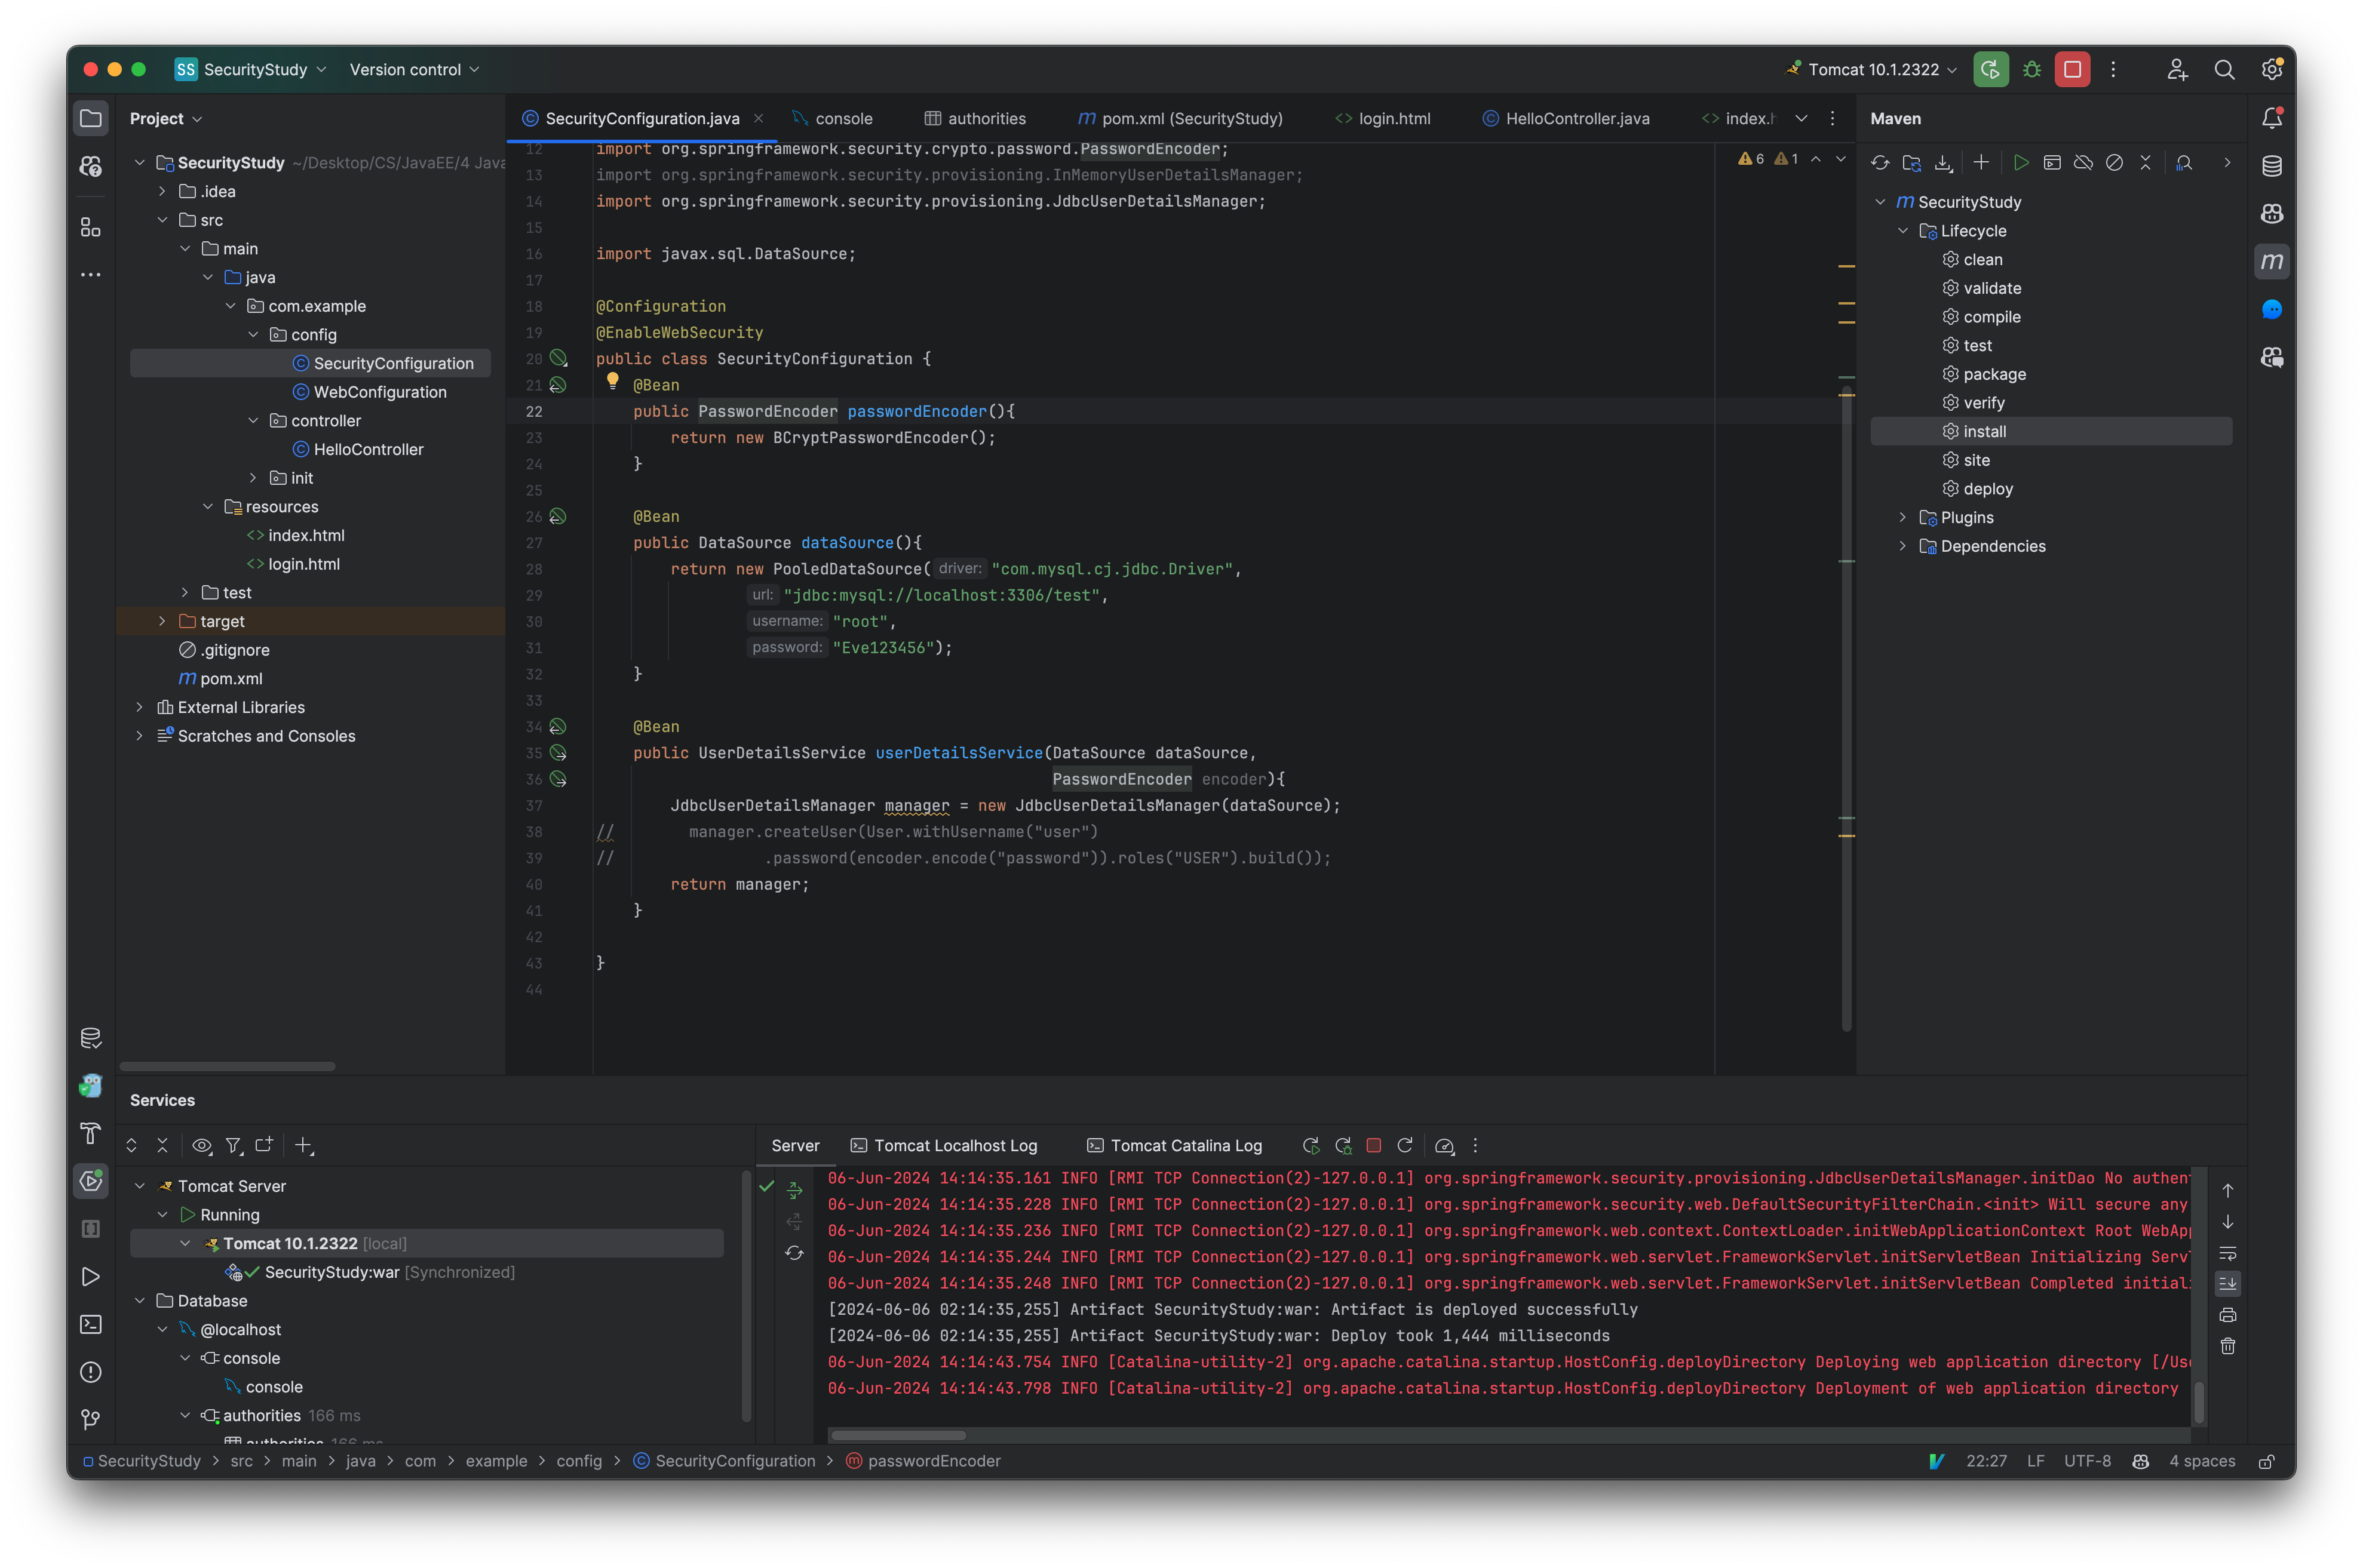
Task: Toggle soft-wrap in the Tomcat log
Action: click(x=2228, y=1253)
